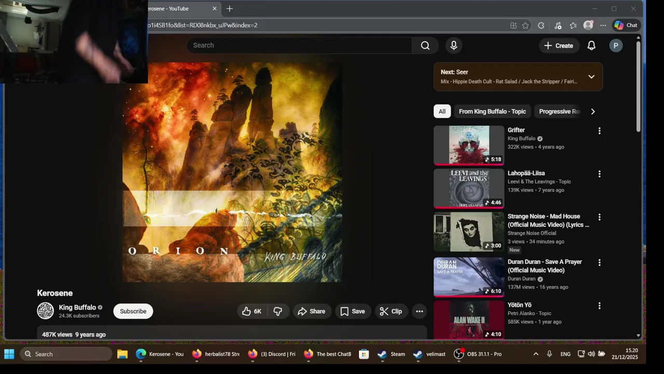Add page to favorites star icon
This screenshot has width=664, height=374.
(525, 25)
